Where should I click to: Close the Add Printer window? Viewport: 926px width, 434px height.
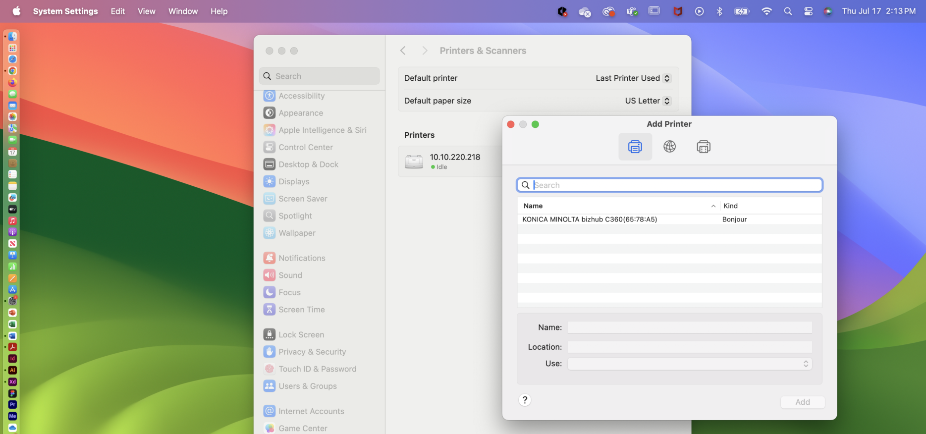(511, 124)
